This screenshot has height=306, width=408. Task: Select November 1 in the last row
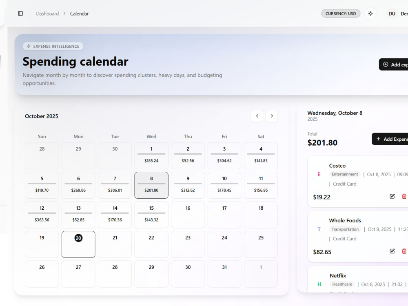click(x=261, y=274)
